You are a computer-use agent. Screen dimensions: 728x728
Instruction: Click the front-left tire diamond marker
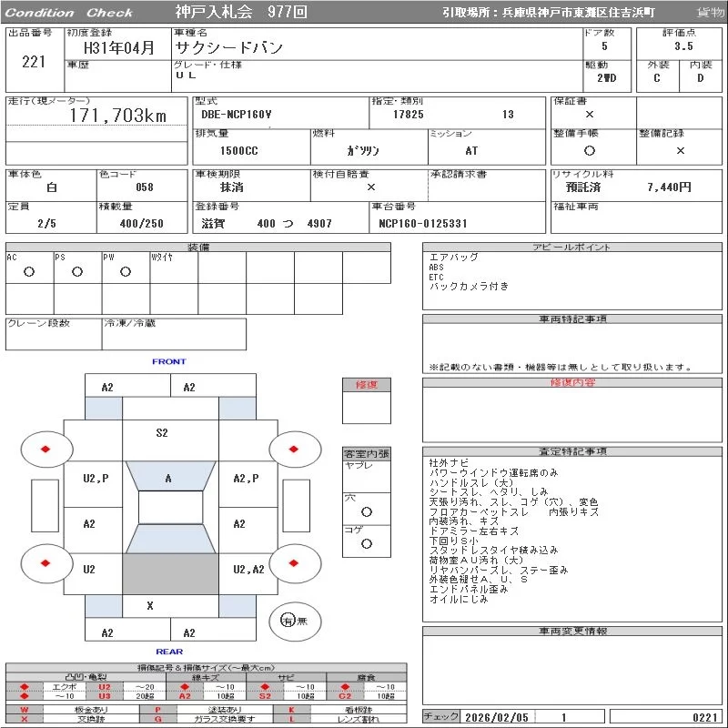click(45, 449)
